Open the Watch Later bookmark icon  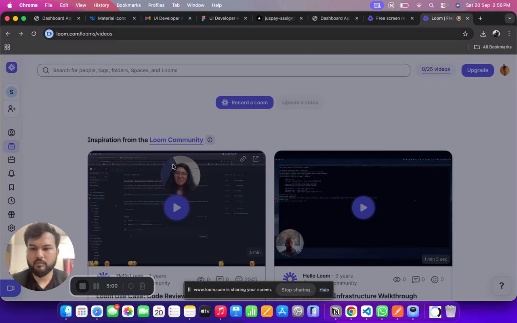tap(11, 187)
